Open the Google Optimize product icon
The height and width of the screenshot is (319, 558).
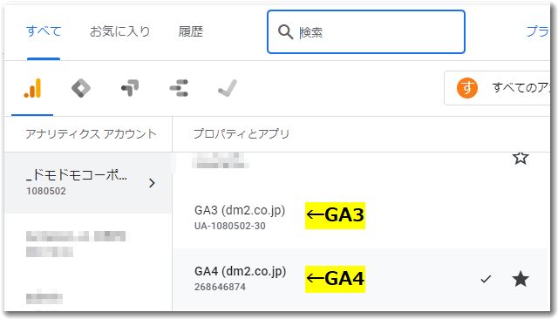click(130, 88)
